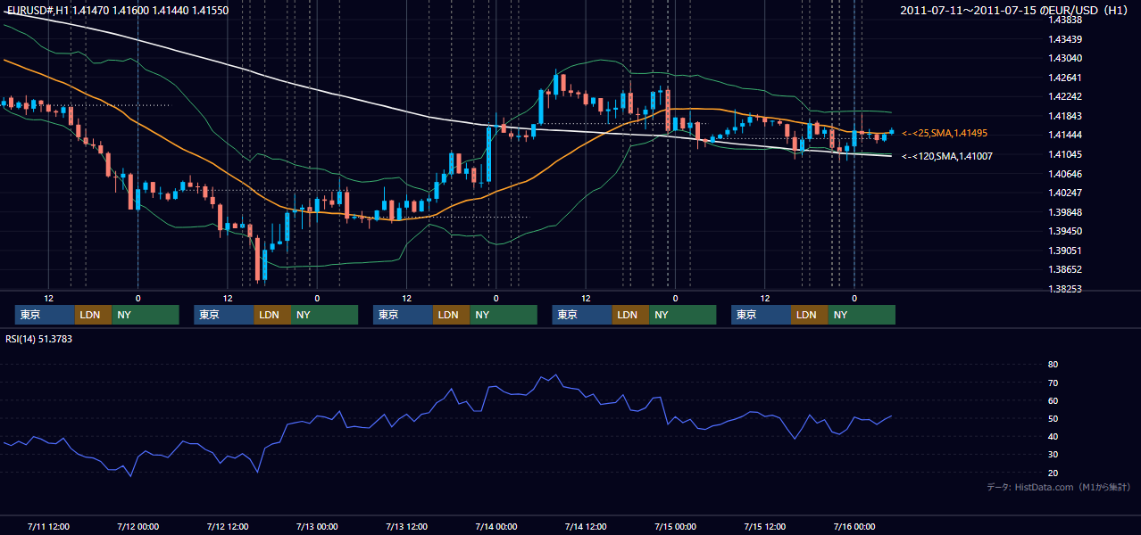1141x535 pixels.
Task: Select the 7/12 00:00 time axis label
Action: [x=138, y=526]
